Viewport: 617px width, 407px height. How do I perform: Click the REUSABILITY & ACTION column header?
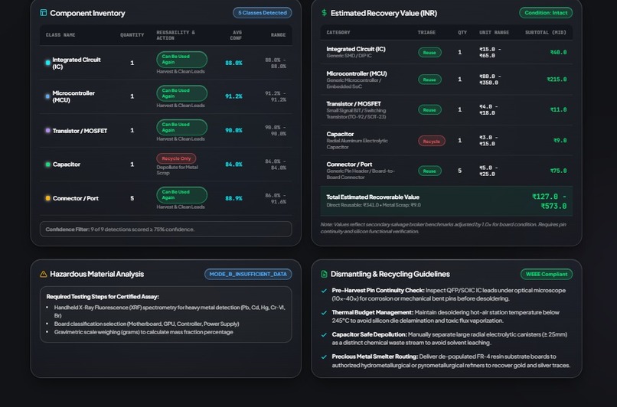[176, 35]
